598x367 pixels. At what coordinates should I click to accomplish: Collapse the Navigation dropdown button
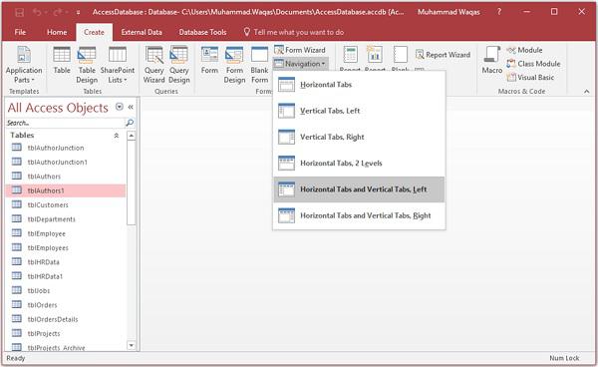300,64
